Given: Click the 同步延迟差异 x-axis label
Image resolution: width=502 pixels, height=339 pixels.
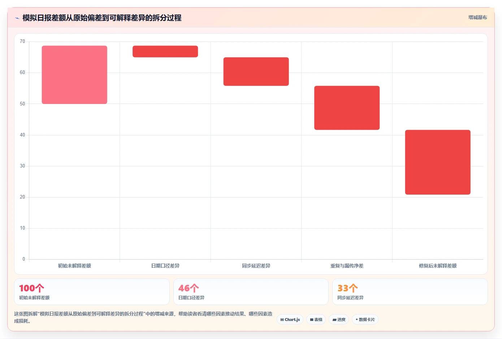Looking at the screenshot, I should [x=256, y=266].
